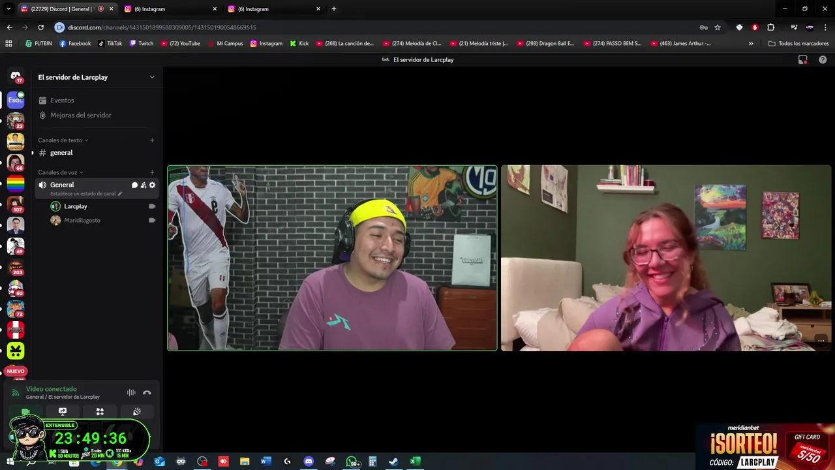
Task: Open server with 203 notification badge
Action: (16, 267)
